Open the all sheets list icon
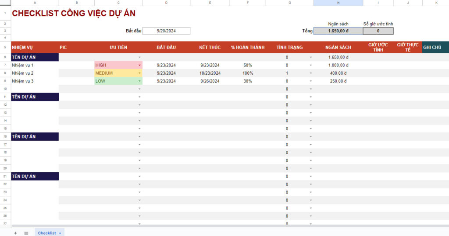This screenshot has width=449, height=236. pyautogui.click(x=26, y=233)
